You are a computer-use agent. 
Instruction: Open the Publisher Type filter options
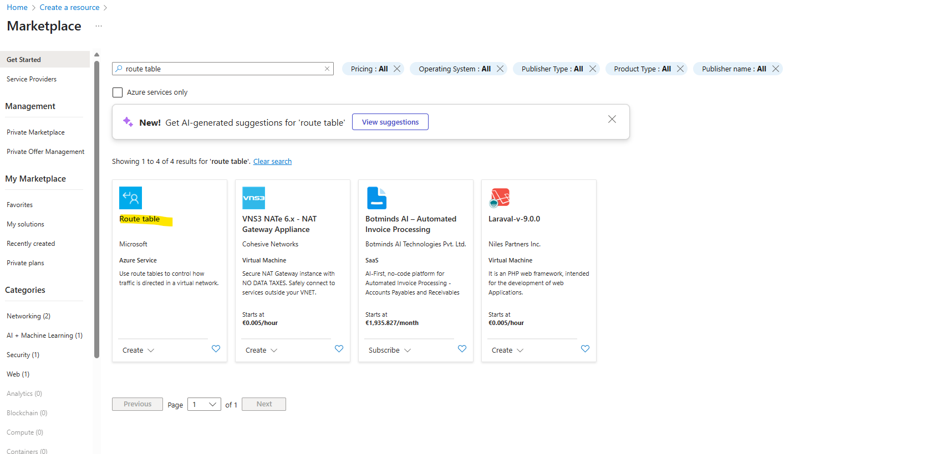tap(552, 69)
